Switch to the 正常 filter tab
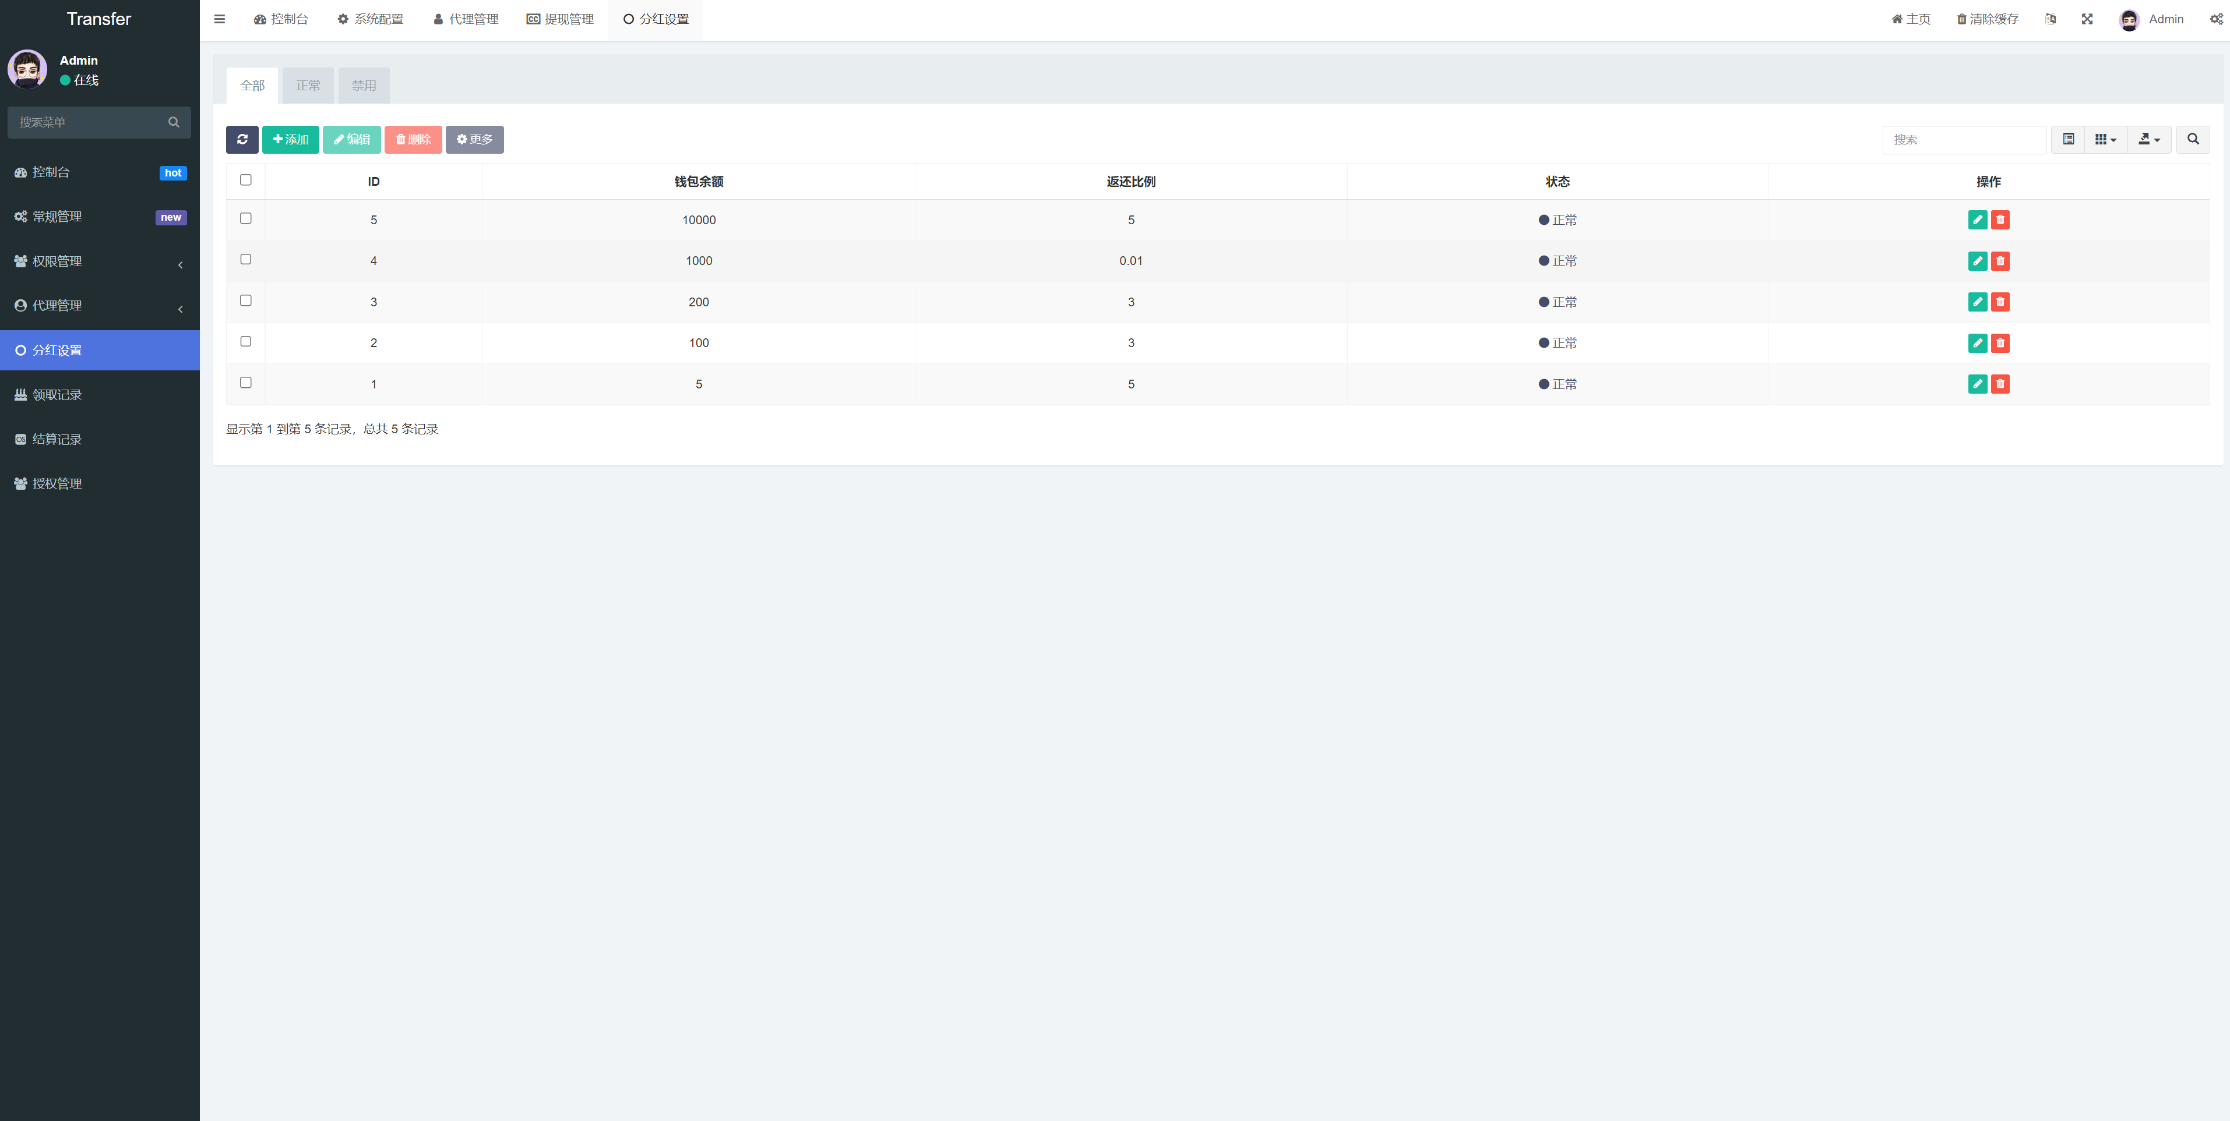This screenshot has height=1121, width=2230. coord(308,86)
